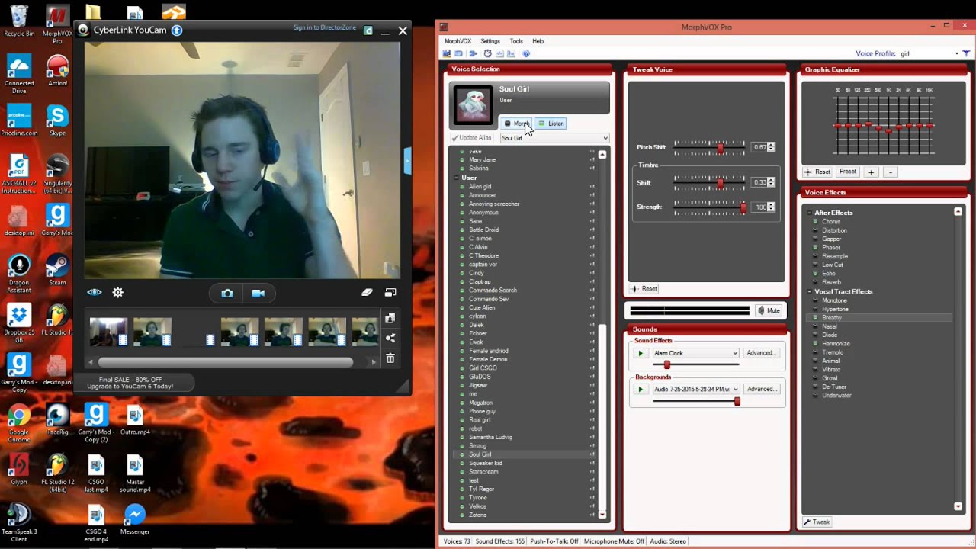Click YouCam share icon beside thumbnails
The height and width of the screenshot is (549, 976).
pos(390,338)
